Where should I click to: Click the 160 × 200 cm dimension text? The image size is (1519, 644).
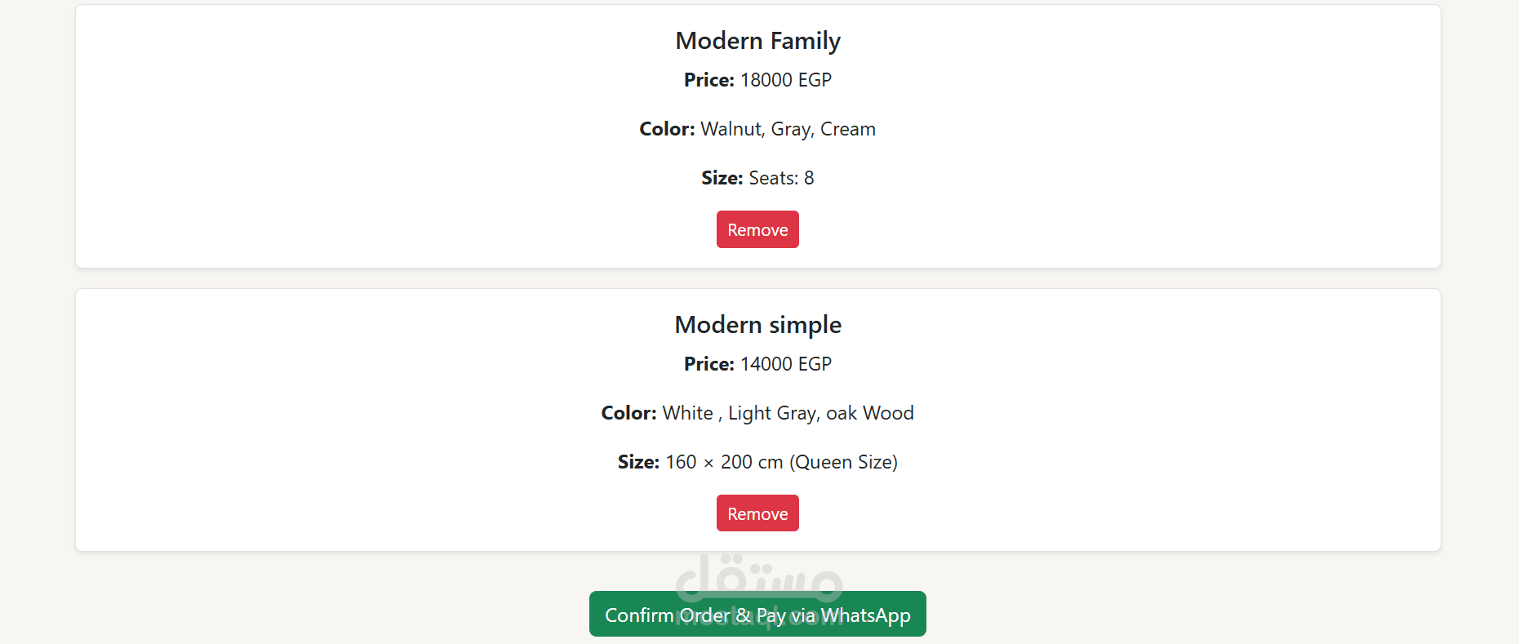tap(725, 462)
